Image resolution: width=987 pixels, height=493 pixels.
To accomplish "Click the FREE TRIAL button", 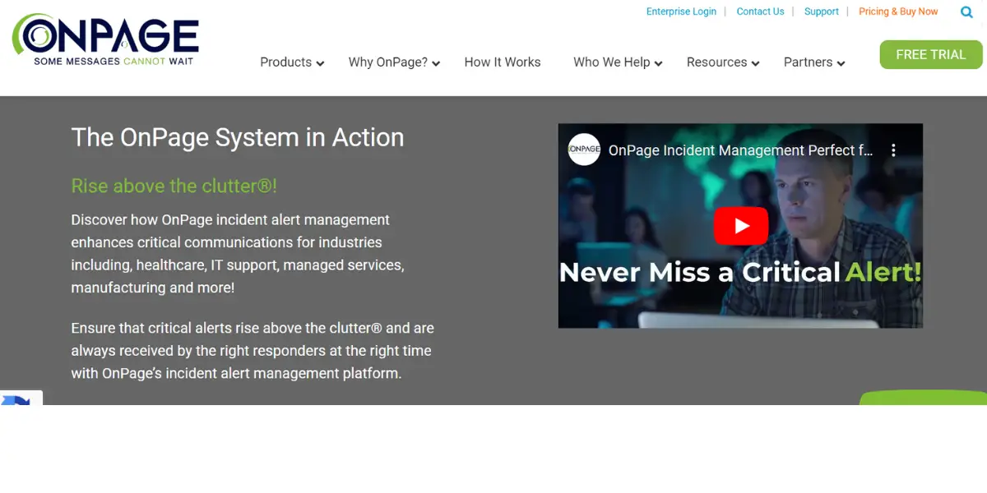I will tap(931, 54).
